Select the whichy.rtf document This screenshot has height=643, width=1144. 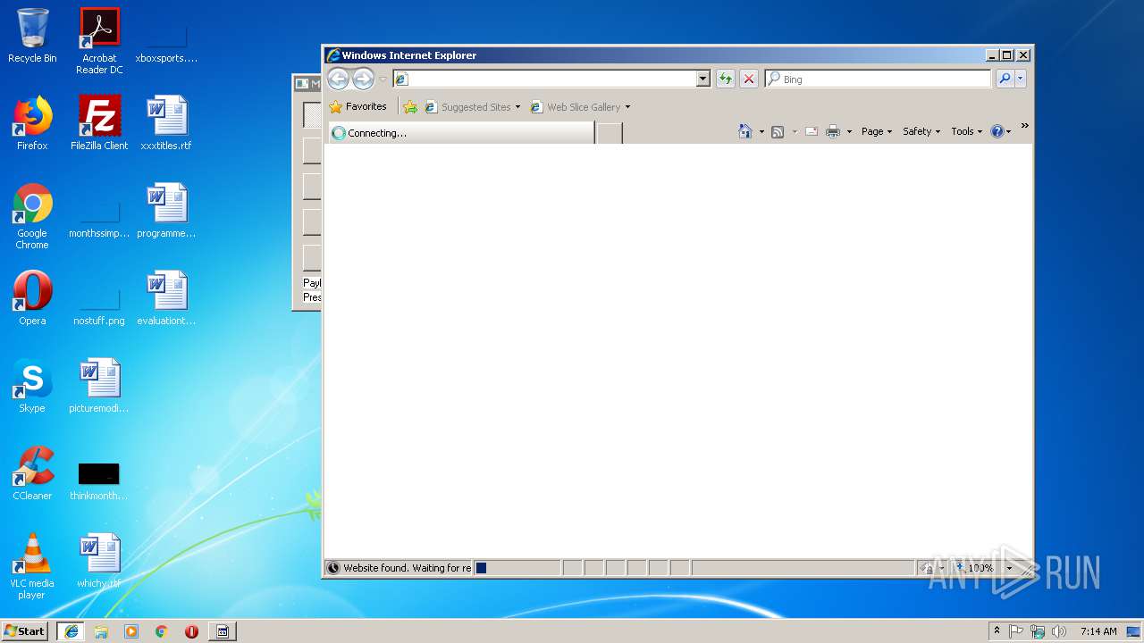(x=99, y=561)
